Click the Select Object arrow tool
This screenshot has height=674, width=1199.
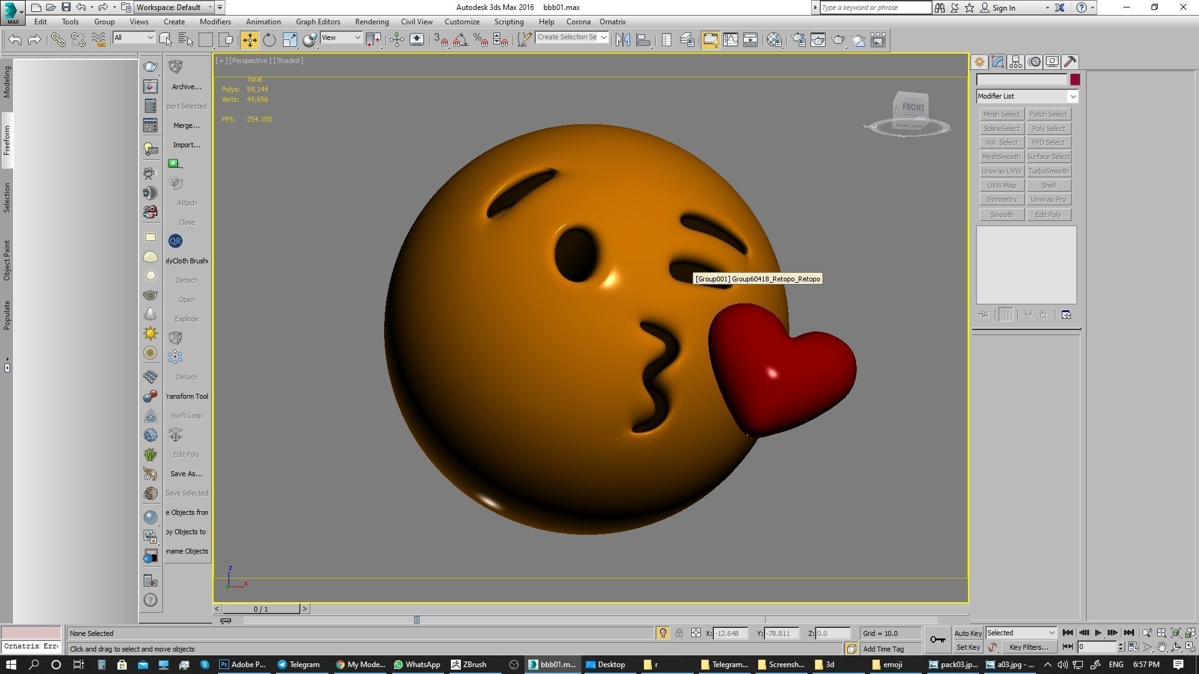pyautogui.click(x=165, y=40)
